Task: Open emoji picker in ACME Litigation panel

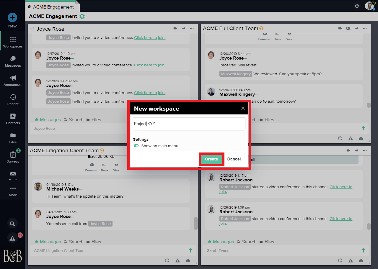Action: point(167,260)
